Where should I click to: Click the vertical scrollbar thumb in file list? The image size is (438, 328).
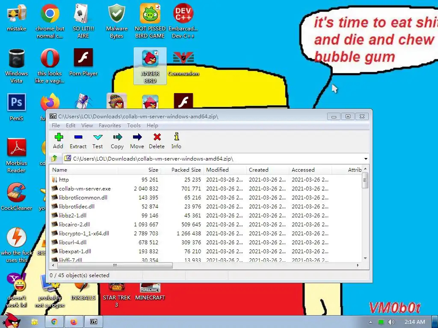(365, 180)
